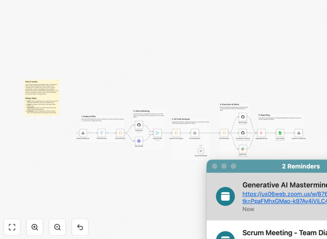Open the Add PR Labels GitHub node
Viewport: 327px width, 239px height.
pyautogui.click(x=243, y=117)
